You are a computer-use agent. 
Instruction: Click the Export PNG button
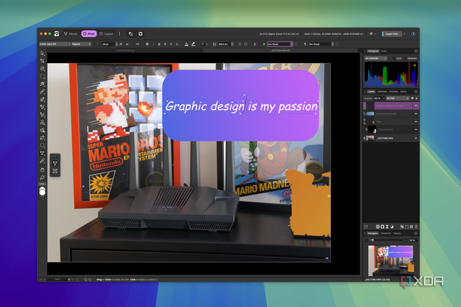(x=391, y=34)
